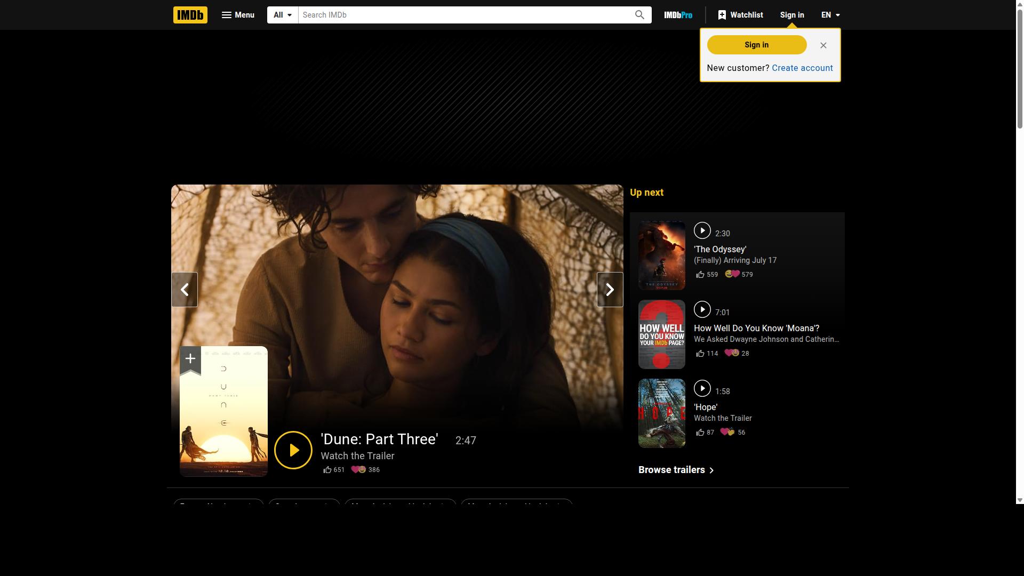This screenshot has height=576, width=1024.
Task: Submit search with magnifying glass icon
Action: click(639, 15)
